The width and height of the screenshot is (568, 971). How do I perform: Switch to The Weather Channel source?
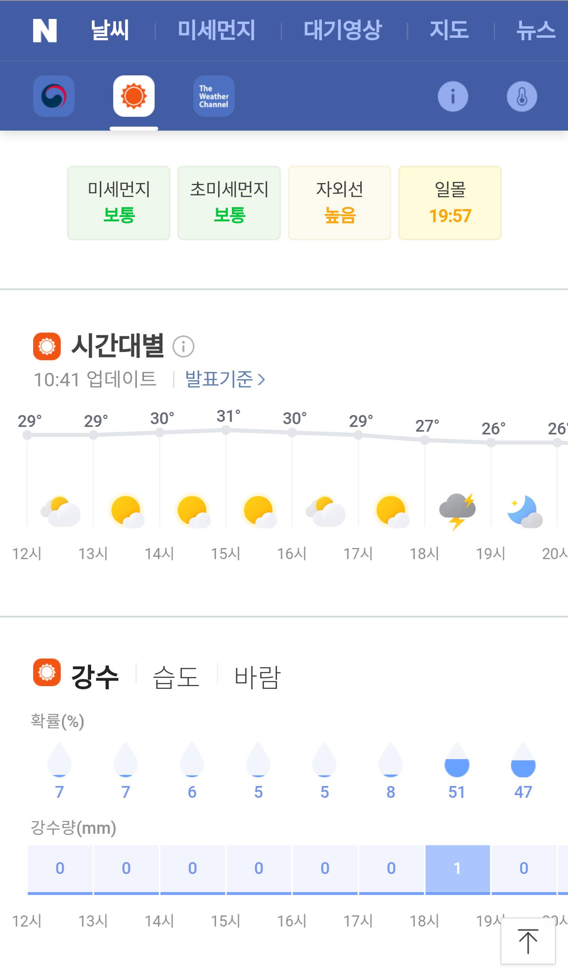click(214, 96)
